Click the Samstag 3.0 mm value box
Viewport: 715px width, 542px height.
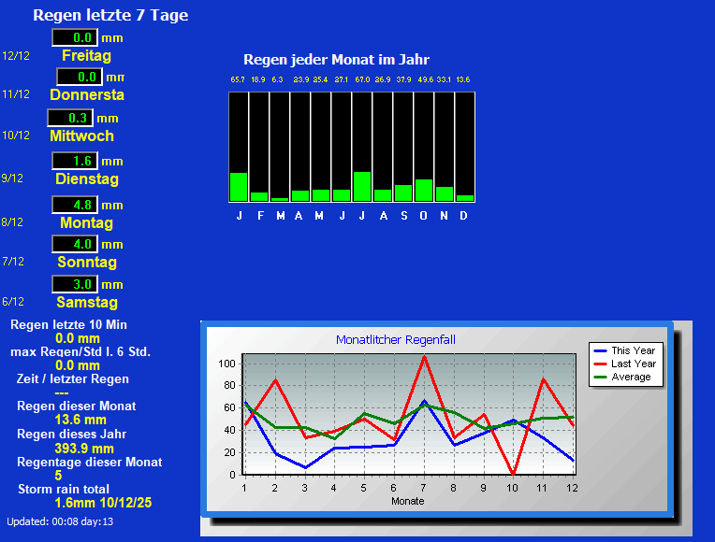pyautogui.click(x=74, y=284)
